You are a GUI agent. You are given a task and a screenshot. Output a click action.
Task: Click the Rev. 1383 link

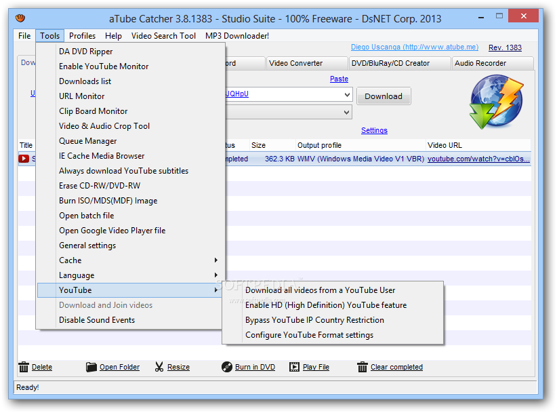pyautogui.click(x=505, y=47)
